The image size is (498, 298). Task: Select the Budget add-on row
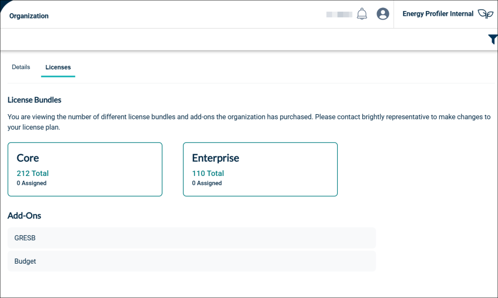click(x=191, y=261)
